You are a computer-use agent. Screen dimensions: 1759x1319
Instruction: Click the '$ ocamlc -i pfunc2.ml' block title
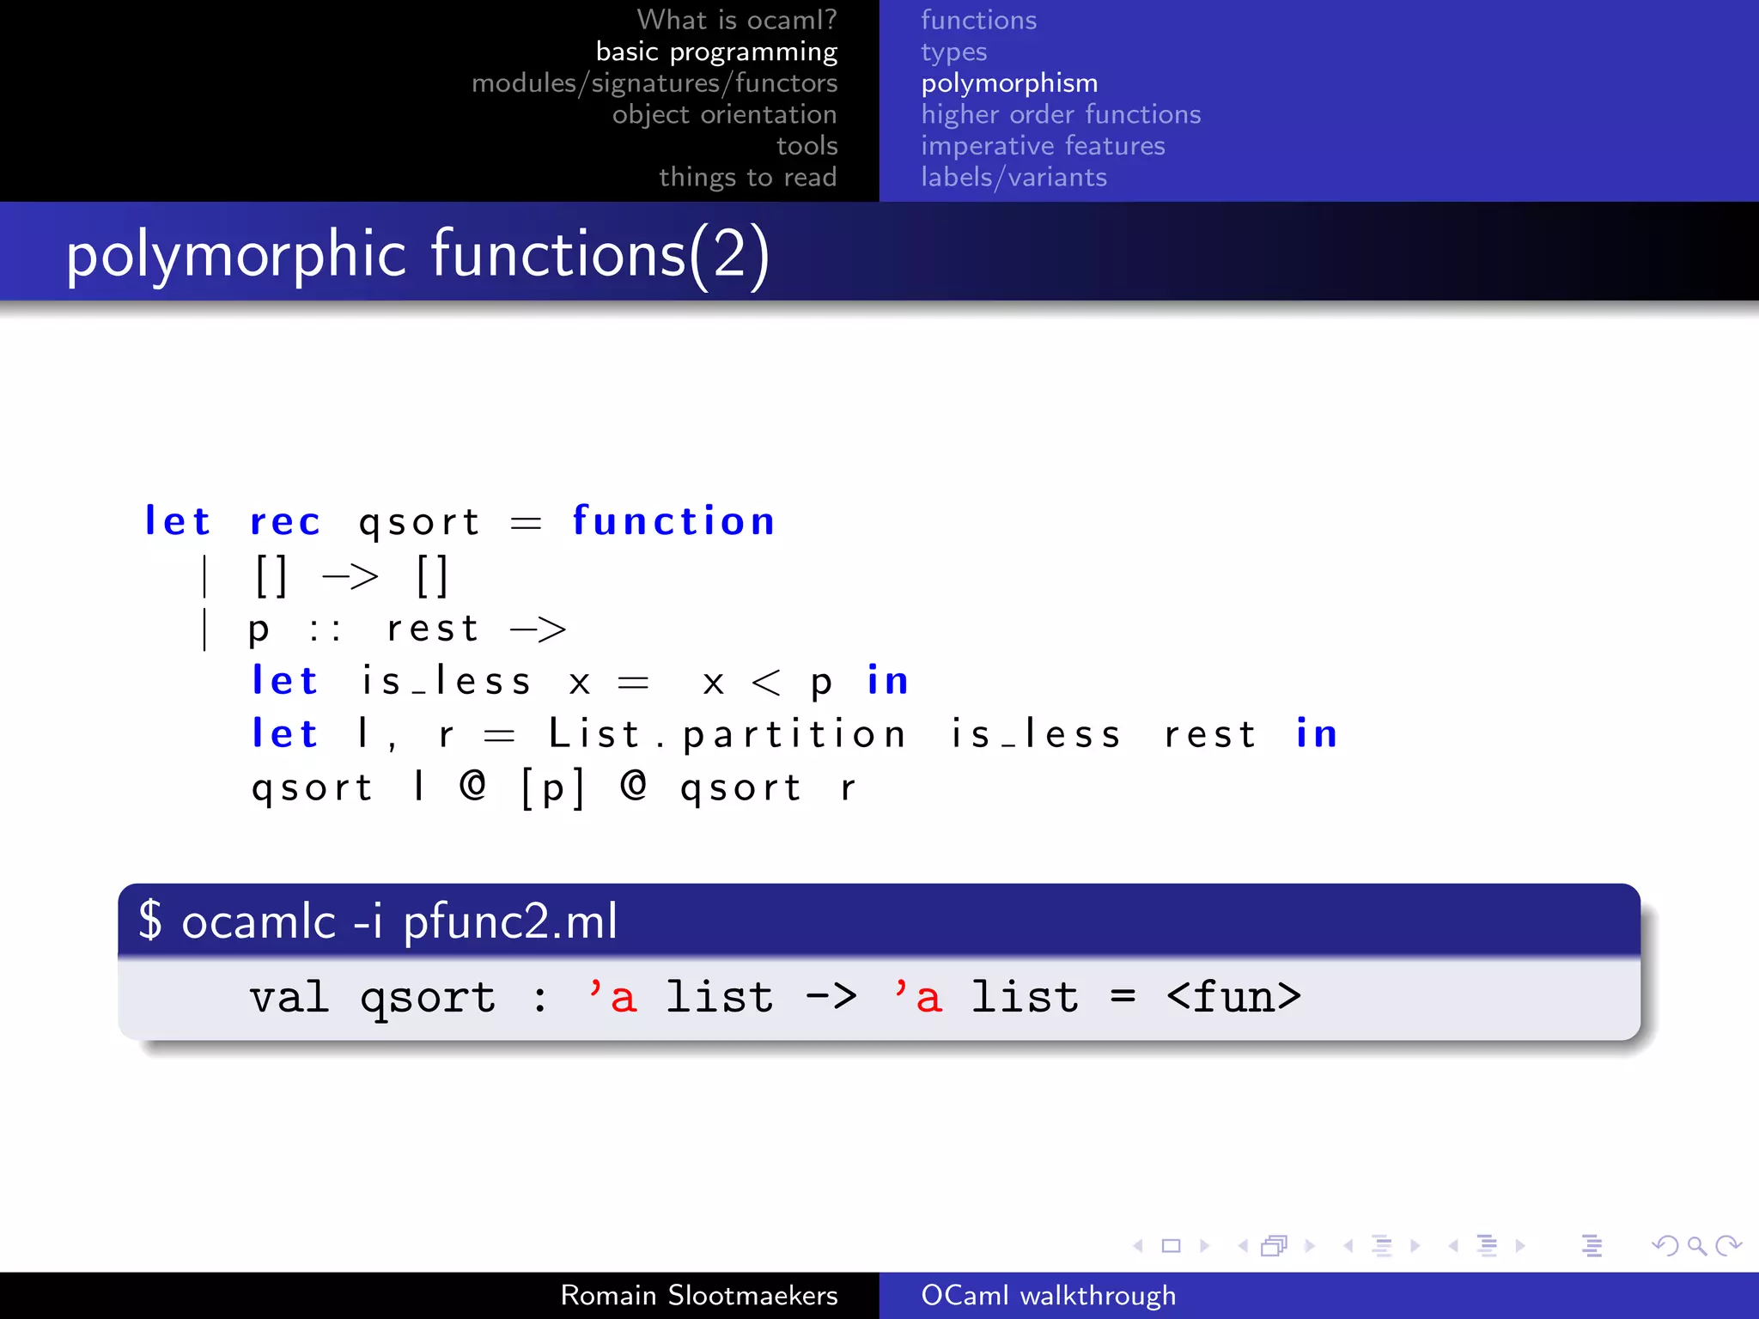click(378, 921)
